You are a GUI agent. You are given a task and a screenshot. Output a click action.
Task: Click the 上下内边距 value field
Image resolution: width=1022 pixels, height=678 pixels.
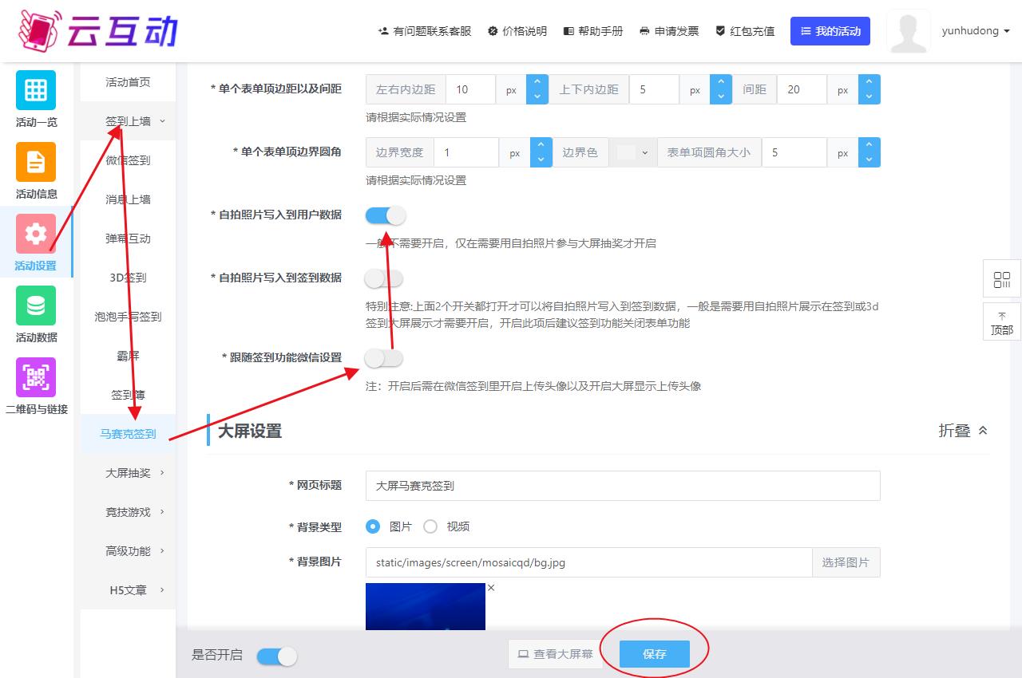pyautogui.click(x=654, y=89)
